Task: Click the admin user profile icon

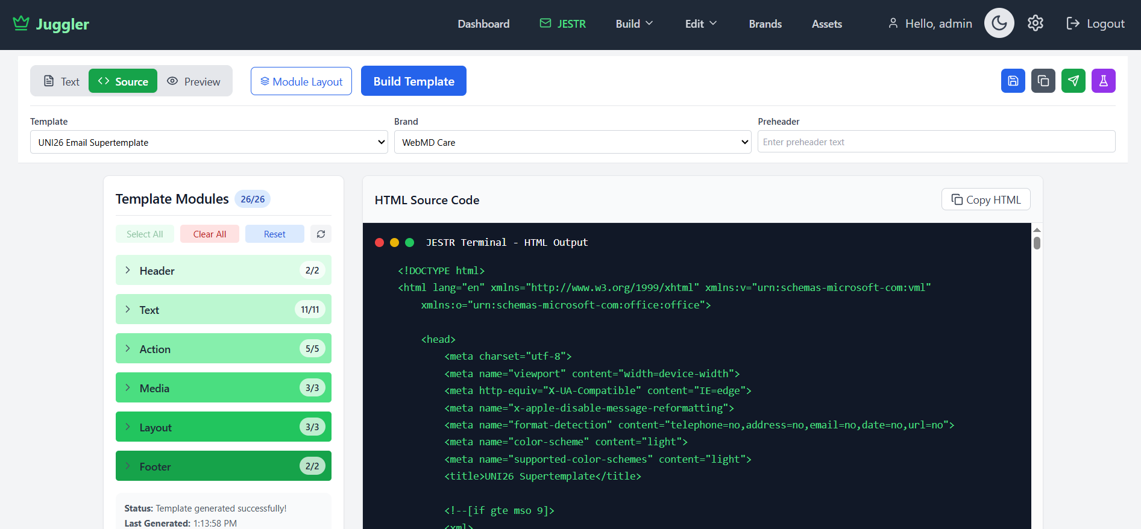Action: pyautogui.click(x=893, y=23)
